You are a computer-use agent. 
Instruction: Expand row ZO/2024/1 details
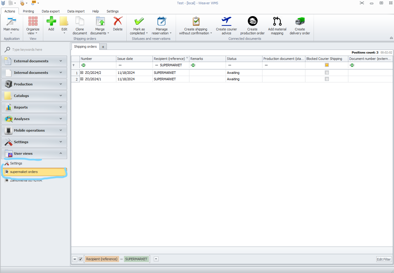click(82, 79)
